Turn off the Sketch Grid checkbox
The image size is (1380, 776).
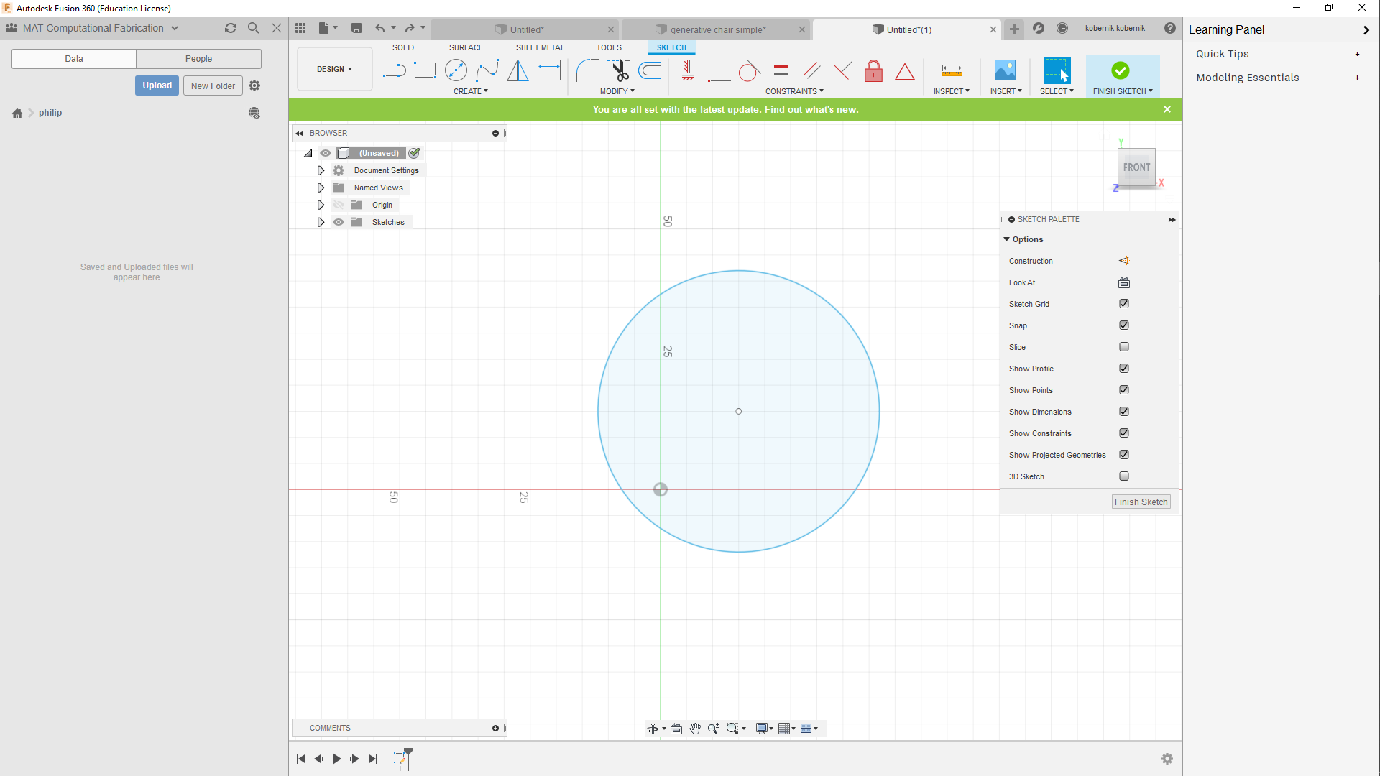tap(1123, 304)
